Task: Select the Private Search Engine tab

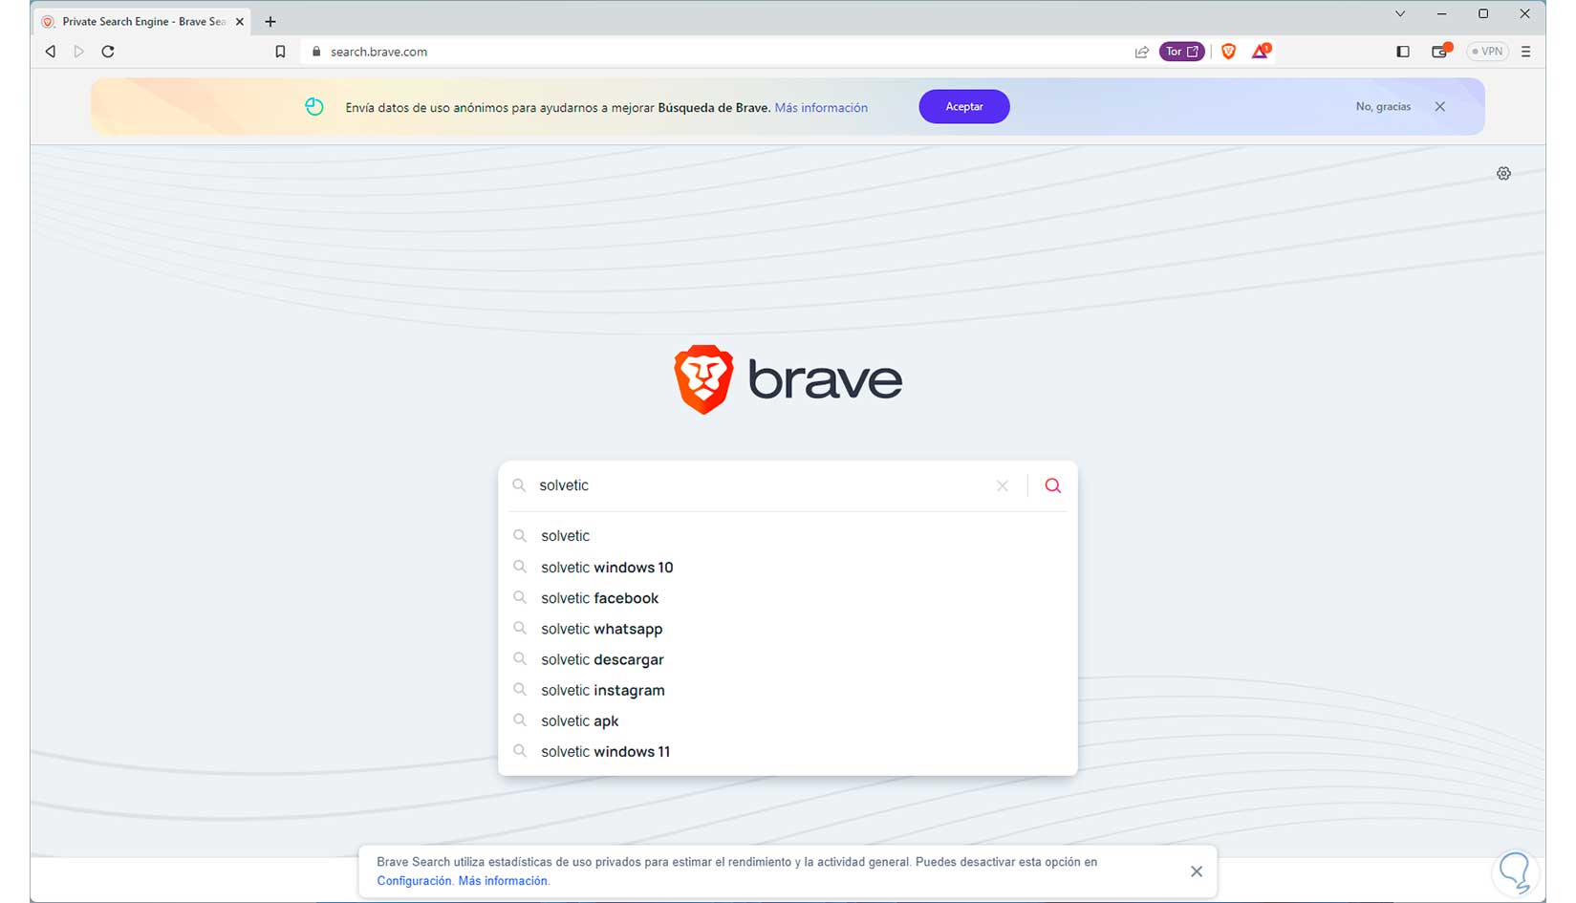Action: (x=143, y=21)
